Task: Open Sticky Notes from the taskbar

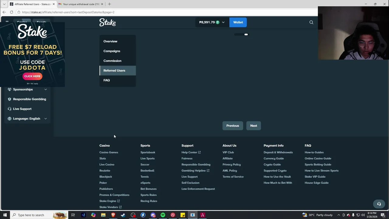Action: [183, 215]
